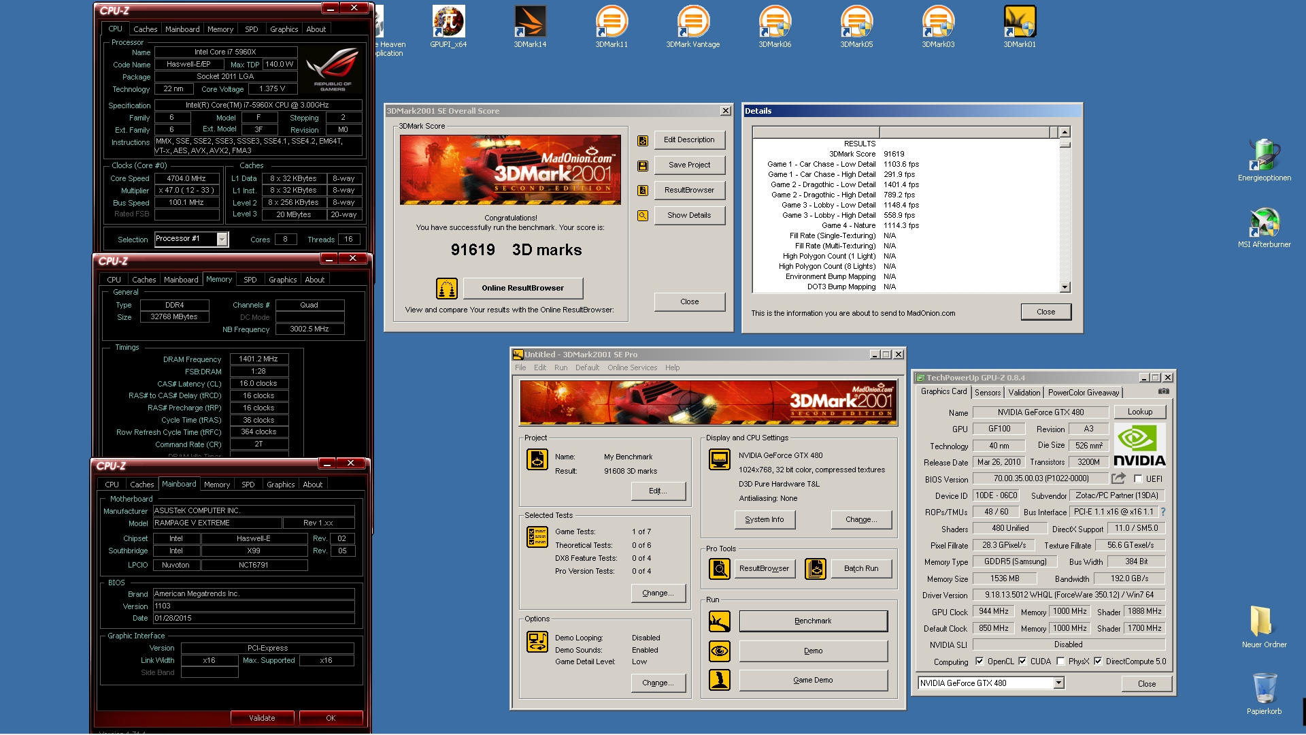The image size is (1306, 735).
Task: Click Edit... button in Project section
Action: 658,491
